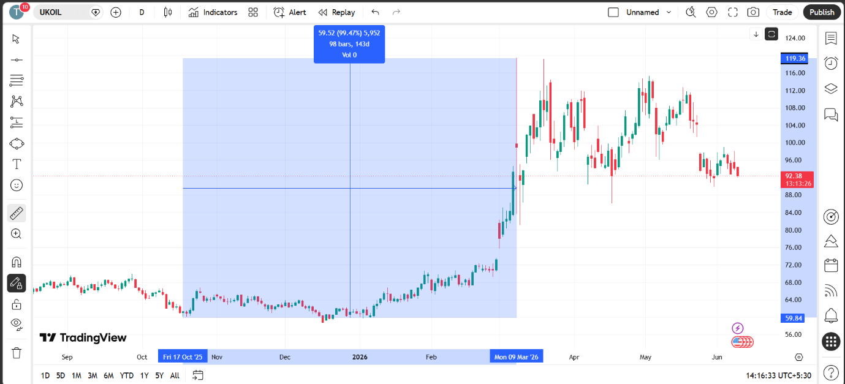Select the zoom in tool
Viewport: 845px width, 384px height.
(17, 233)
